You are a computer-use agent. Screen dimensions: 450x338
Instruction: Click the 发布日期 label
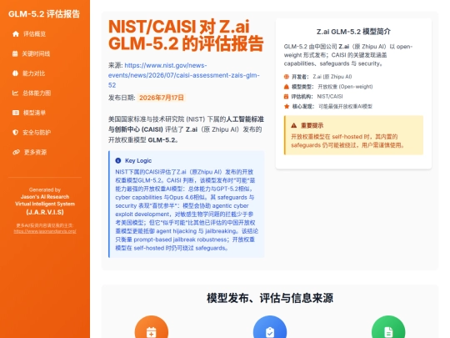pos(122,98)
